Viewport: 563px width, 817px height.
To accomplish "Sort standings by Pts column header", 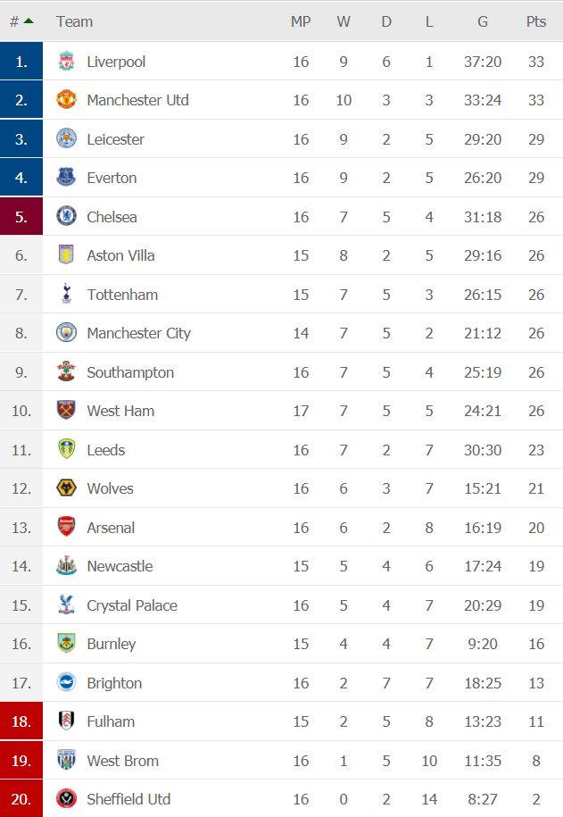I will [x=535, y=21].
